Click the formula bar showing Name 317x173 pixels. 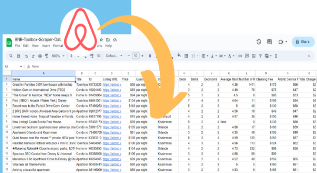[174, 66]
